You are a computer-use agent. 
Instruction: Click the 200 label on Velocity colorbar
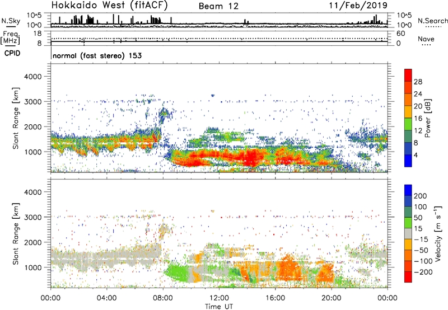tap(420, 196)
